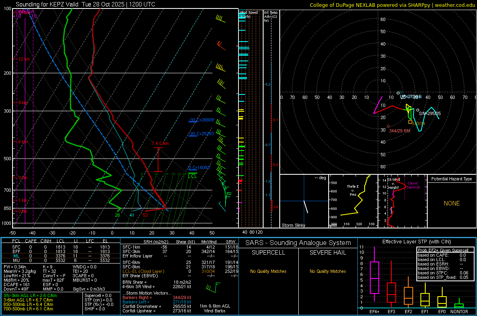The height and width of the screenshot is (316, 477).
Task: Click the 'SHIP = 0.0' parameter
Action: [95, 309]
